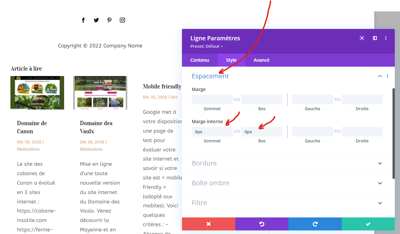Save changes with the green checkmark button
The height and width of the screenshot is (234, 400).
pyautogui.click(x=368, y=224)
